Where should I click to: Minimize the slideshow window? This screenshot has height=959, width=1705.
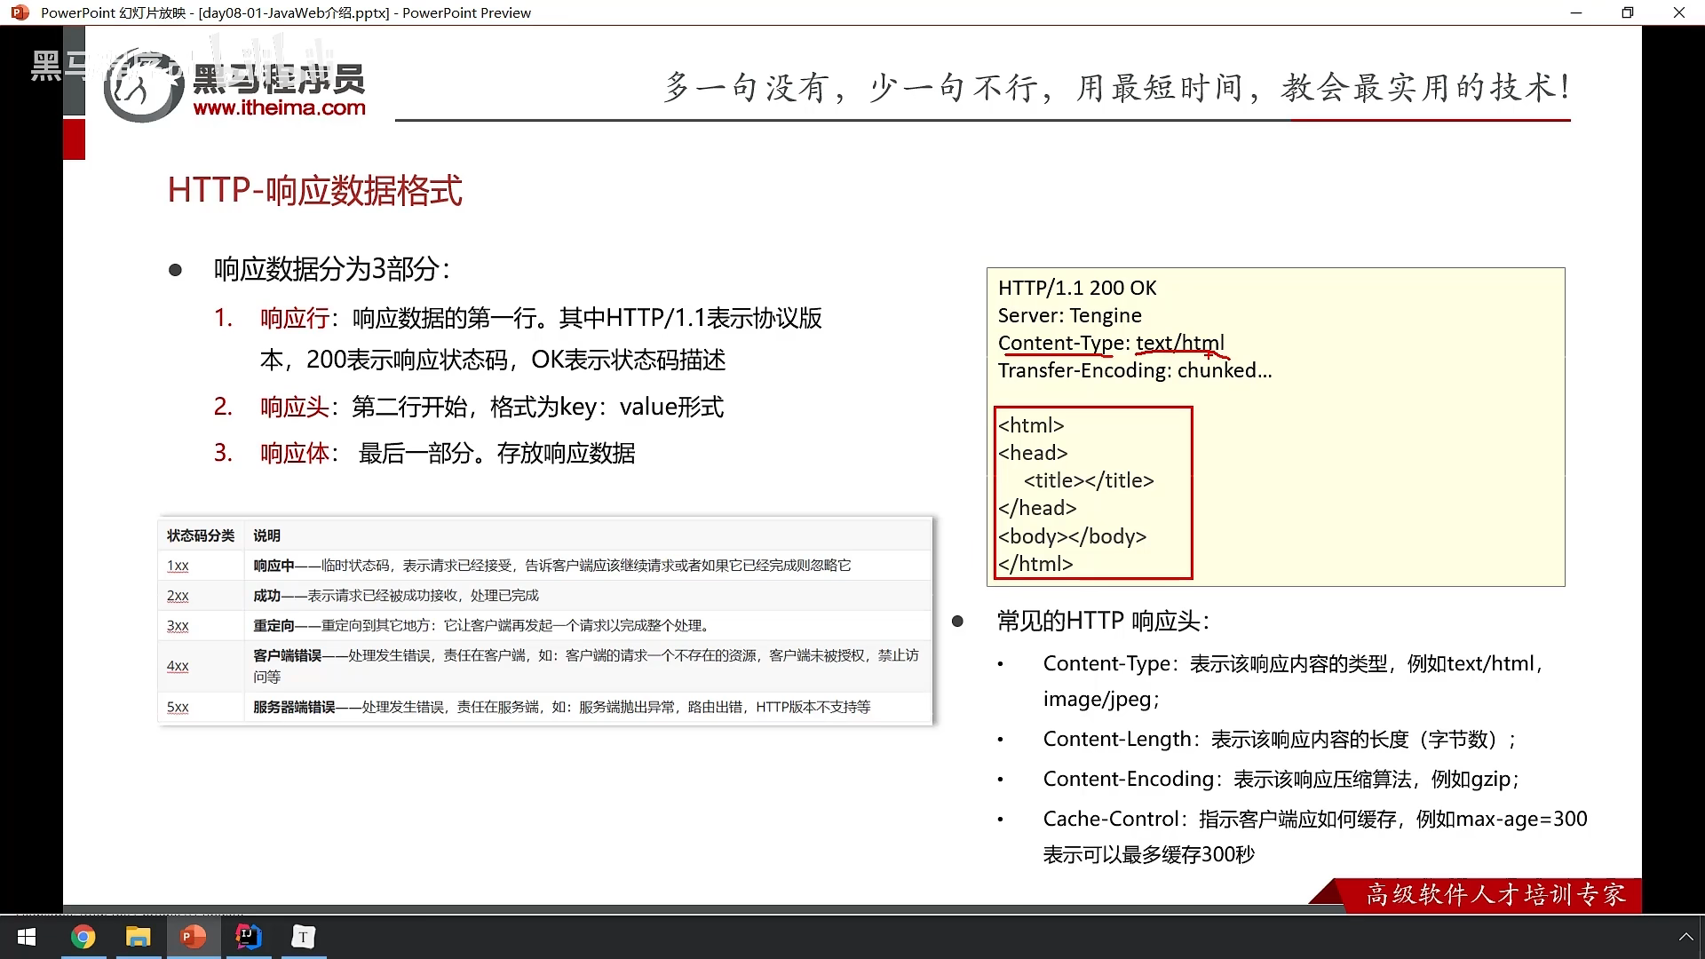pos(1576,12)
